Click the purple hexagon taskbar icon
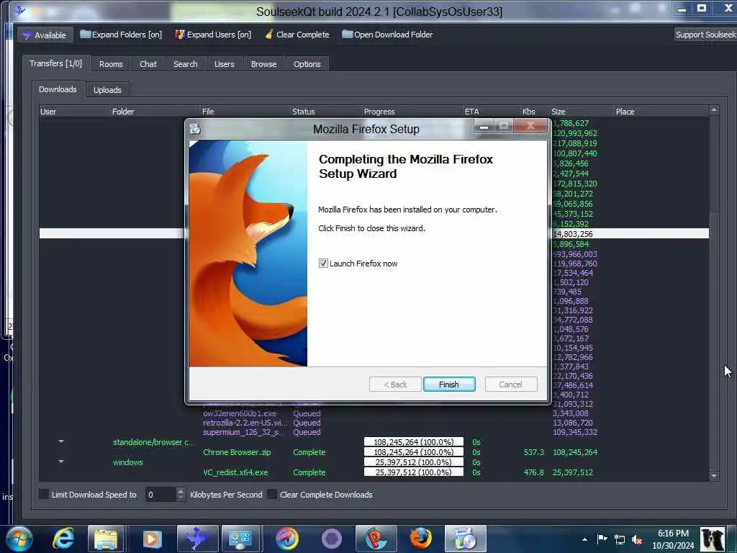 pos(332,539)
